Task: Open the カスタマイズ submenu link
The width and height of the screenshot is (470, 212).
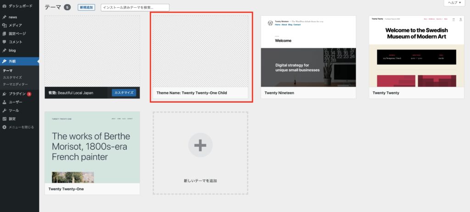Action: pyautogui.click(x=12, y=78)
